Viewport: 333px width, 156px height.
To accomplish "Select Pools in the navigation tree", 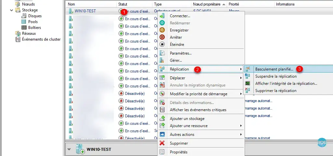I will 33,22.
